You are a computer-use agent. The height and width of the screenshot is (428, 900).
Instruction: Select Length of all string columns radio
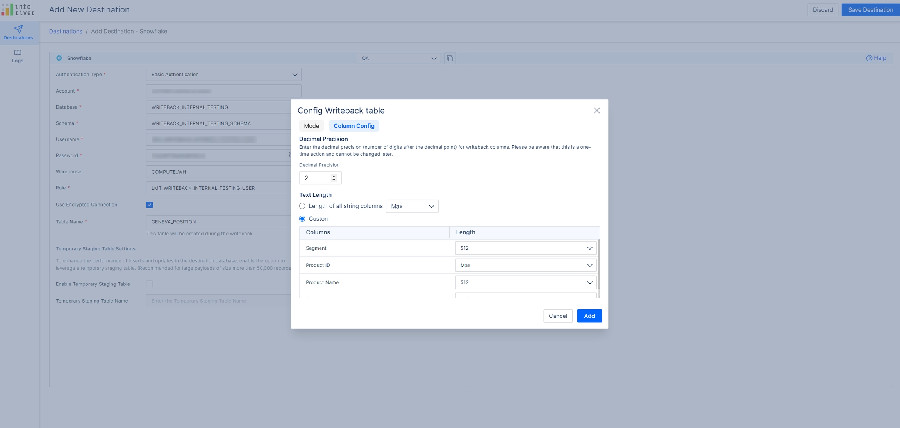[x=302, y=206]
